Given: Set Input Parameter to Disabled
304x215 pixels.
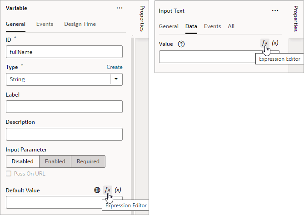Looking at the screenshot, I should tap(23, 161).
